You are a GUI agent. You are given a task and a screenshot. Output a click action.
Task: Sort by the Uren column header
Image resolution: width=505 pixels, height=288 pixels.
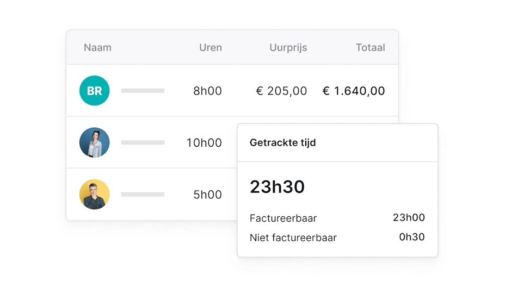pyautogui.click(x=210, y=47)
